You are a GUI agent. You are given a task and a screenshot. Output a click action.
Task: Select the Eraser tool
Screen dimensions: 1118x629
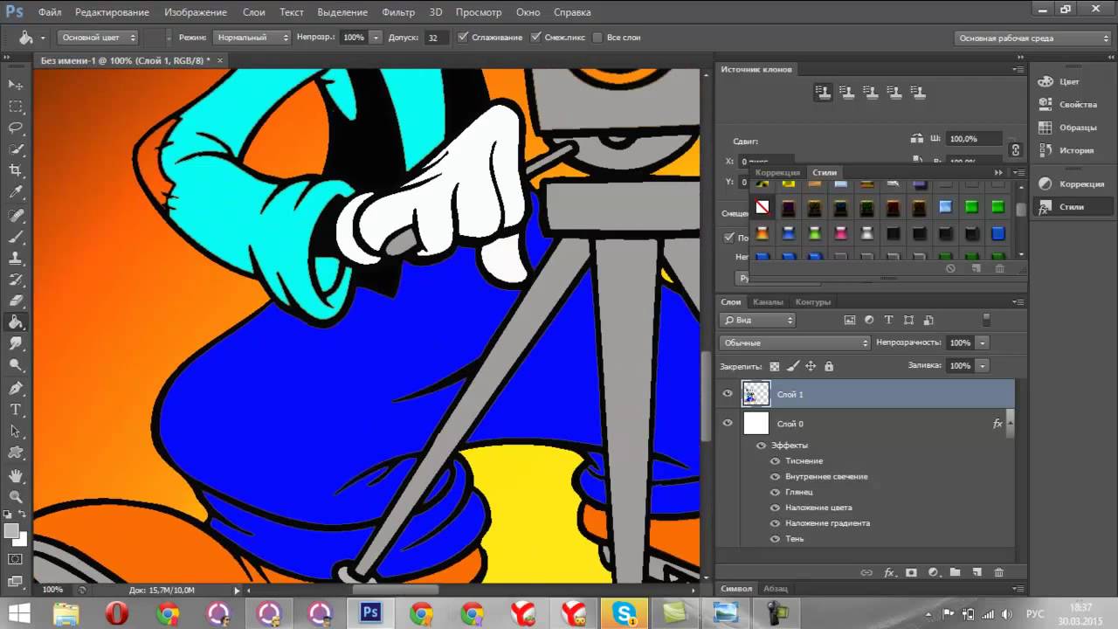point(16,301)
